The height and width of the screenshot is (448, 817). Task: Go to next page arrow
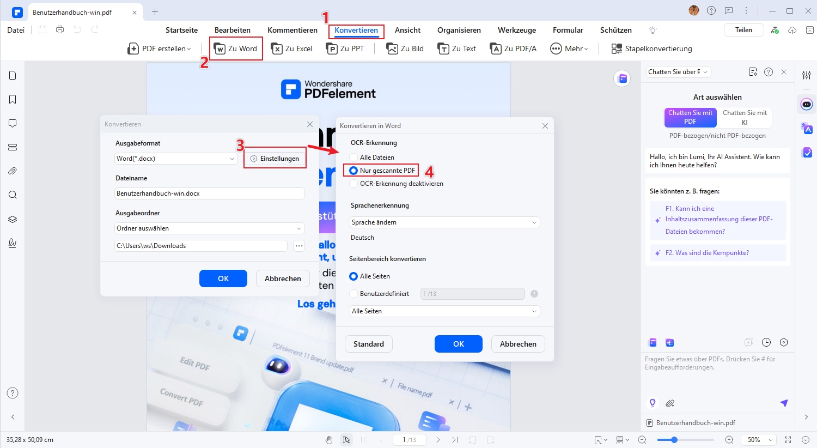(438, 440)
